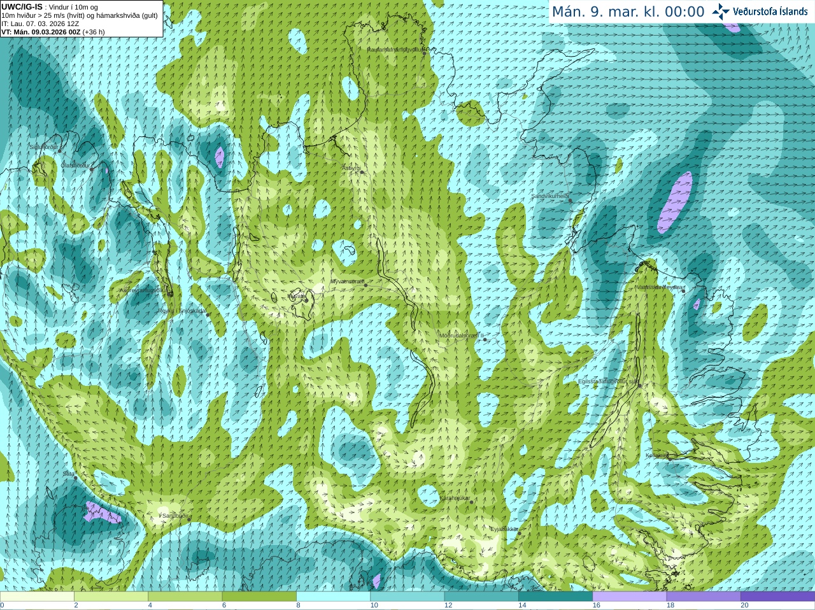Select the 14–16 m/s legend swatch
Screen dimensions: 815x610
pyautogui.click(x=556, y=597)
